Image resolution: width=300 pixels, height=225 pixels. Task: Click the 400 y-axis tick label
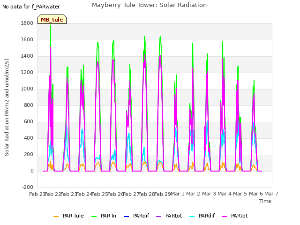tap(29, 138)
